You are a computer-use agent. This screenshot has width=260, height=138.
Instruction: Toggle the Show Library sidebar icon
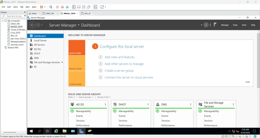[74, 7]
